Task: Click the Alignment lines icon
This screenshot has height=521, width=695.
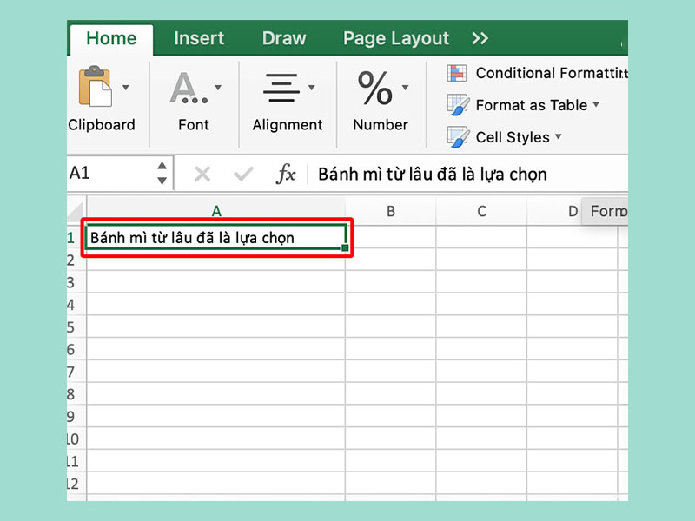Action: tap(281, 87)
